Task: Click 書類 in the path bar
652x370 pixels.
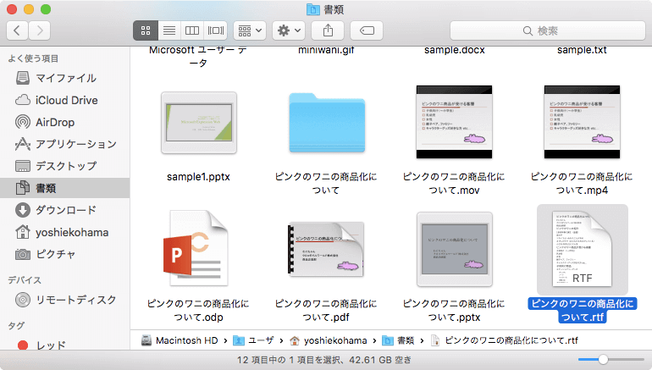Action: click(x=398, y=340)
